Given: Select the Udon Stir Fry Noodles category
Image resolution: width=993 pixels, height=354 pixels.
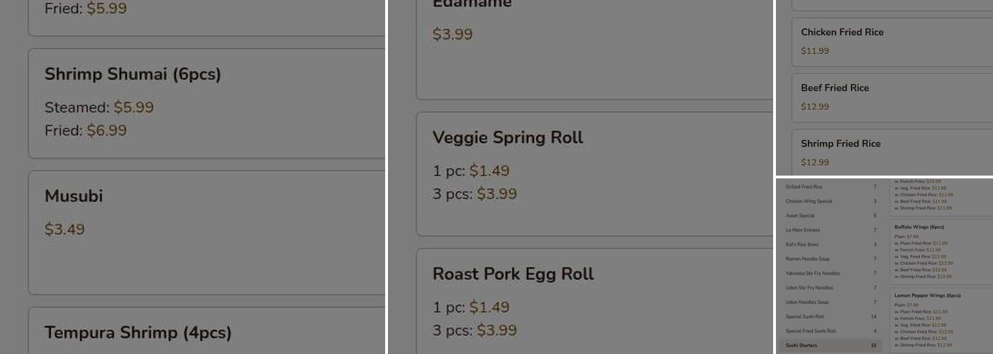Looking at the screenshot, I should pos(830,287).
